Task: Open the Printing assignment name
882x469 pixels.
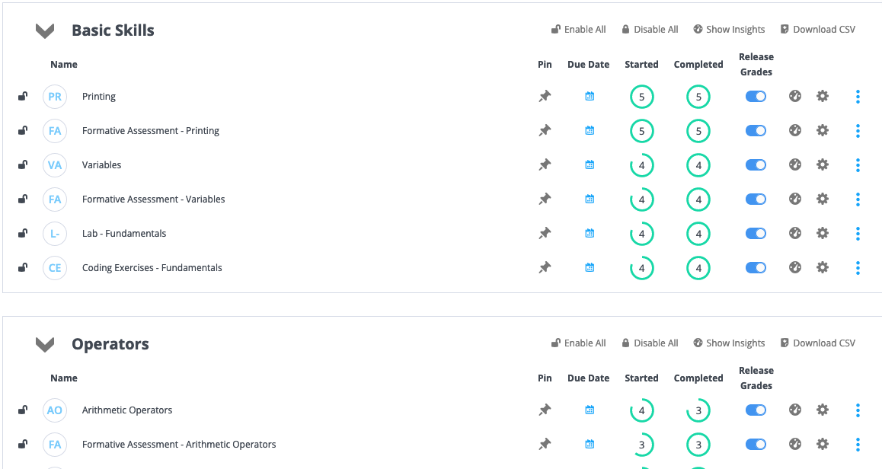Action: 99,97
